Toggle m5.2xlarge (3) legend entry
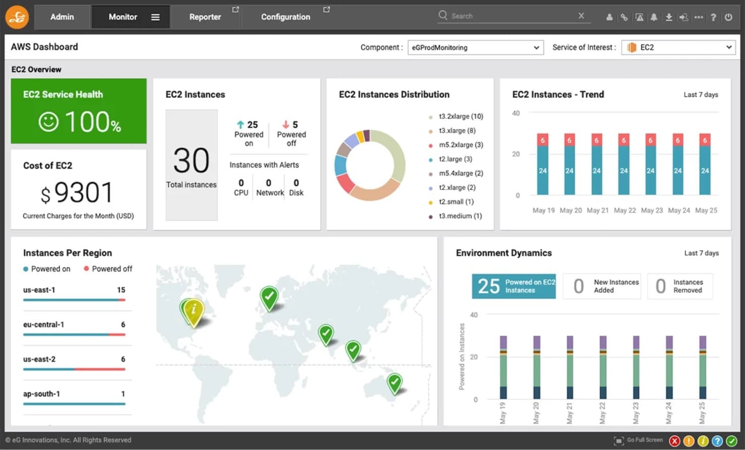Image resolution: width=745 pixels, height=450 pixels. [456, 145]
